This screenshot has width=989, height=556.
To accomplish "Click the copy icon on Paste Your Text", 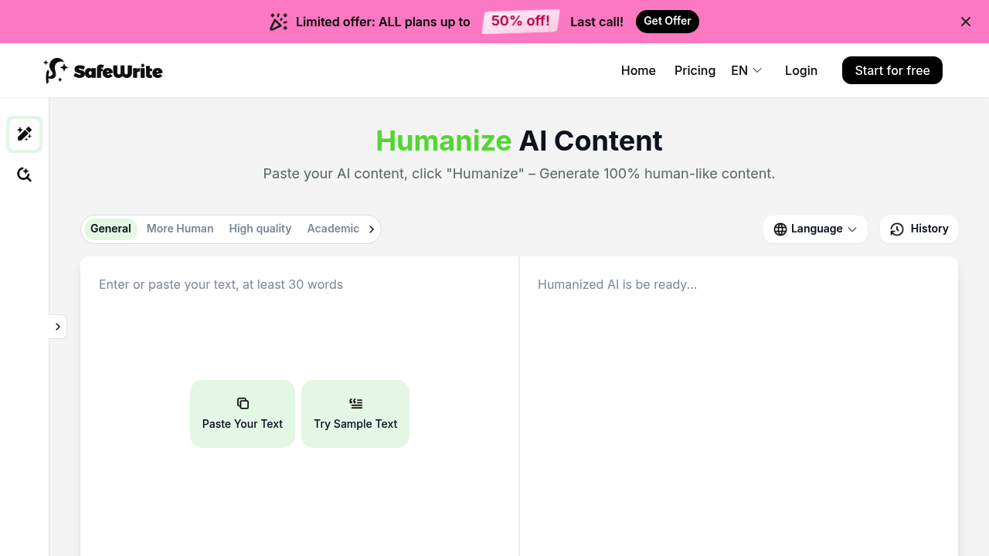I will (x=242, y=403).
